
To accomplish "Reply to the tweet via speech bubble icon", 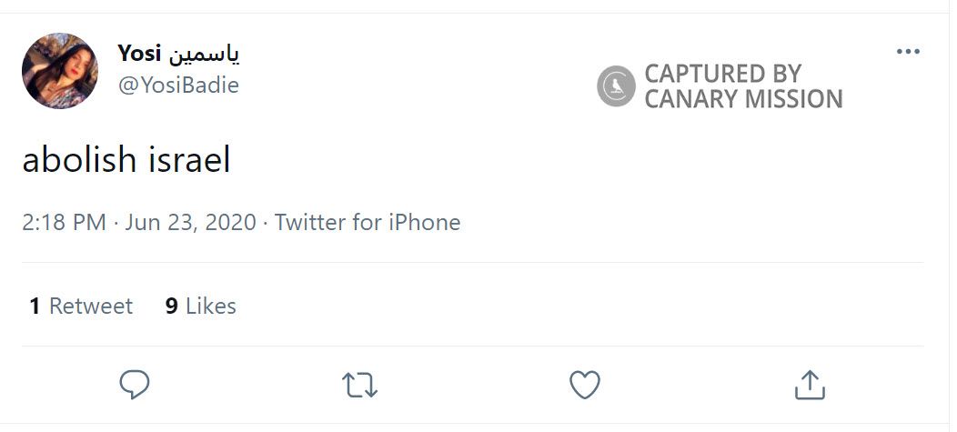I will pos(135,385).
